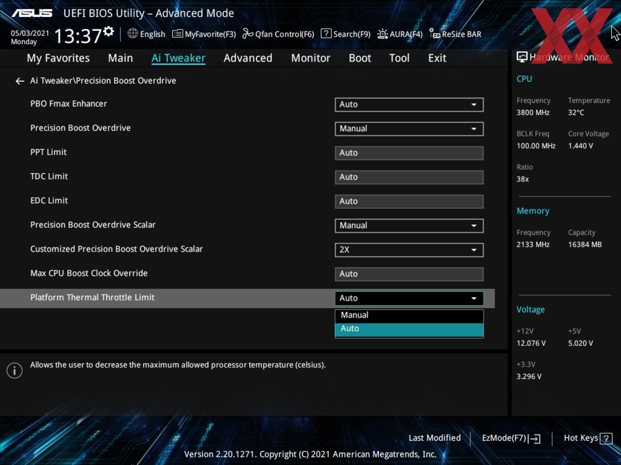This screenshot has width=621, height=465.
Task: Click the Memory heading in Hardware Monitor
Action: [x=533, y=211]
